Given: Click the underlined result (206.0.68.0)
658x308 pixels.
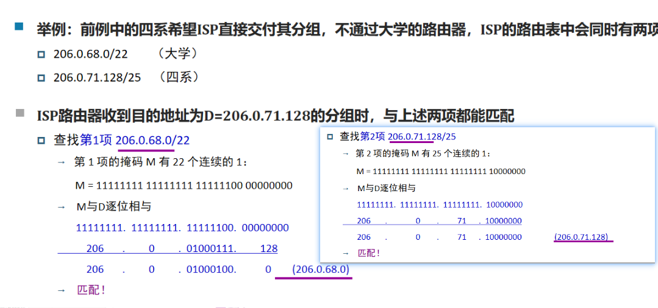Looking at the screenshot, I should click(321, 269).
